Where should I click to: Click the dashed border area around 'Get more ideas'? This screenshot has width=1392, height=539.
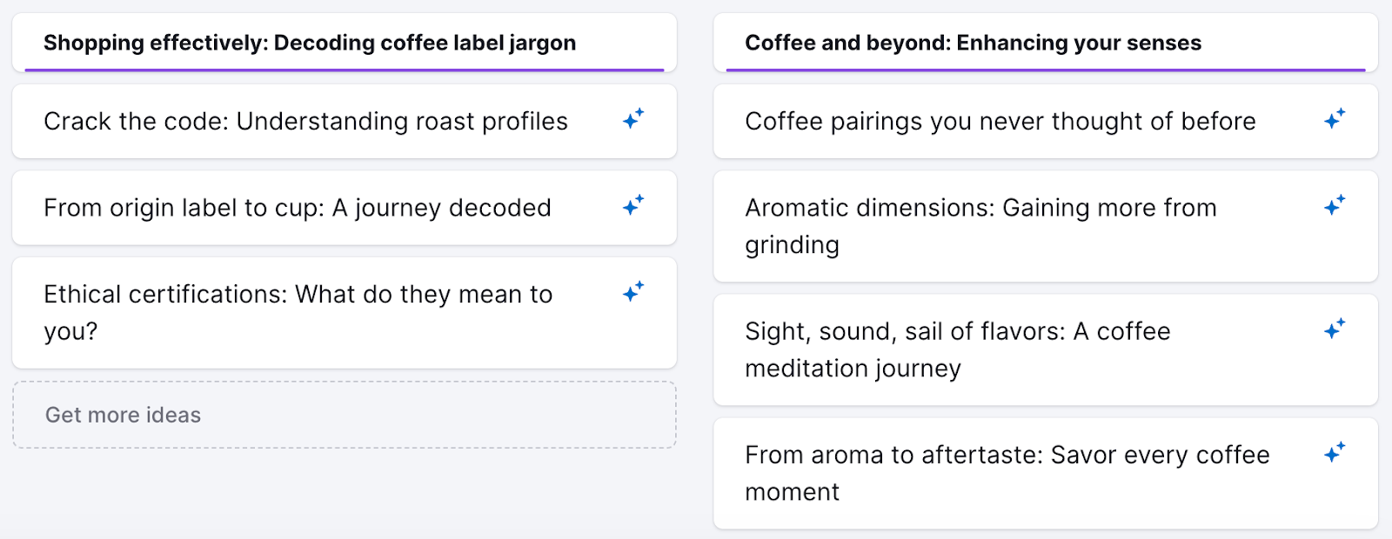(x=345, y=415)
